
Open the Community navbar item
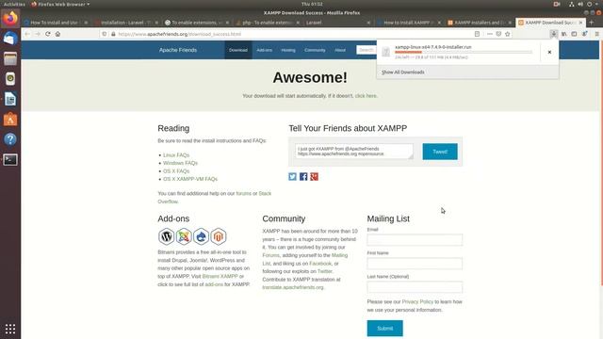(x=315, y=50)
